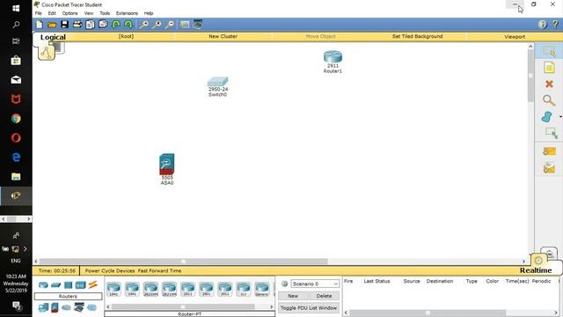563x317 pixels.
Task: Click the help question mark icon
Action: point(555,24)
